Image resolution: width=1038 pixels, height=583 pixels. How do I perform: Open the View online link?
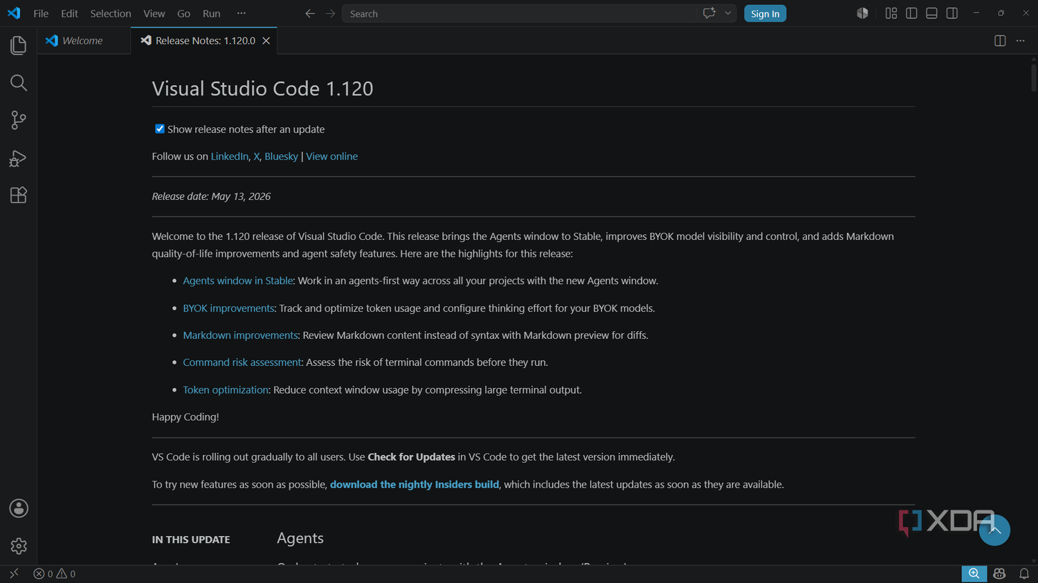click(x=331, y=156)
